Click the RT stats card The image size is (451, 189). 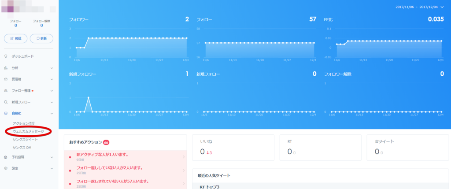pyautogui.click(x=321, y=147)
